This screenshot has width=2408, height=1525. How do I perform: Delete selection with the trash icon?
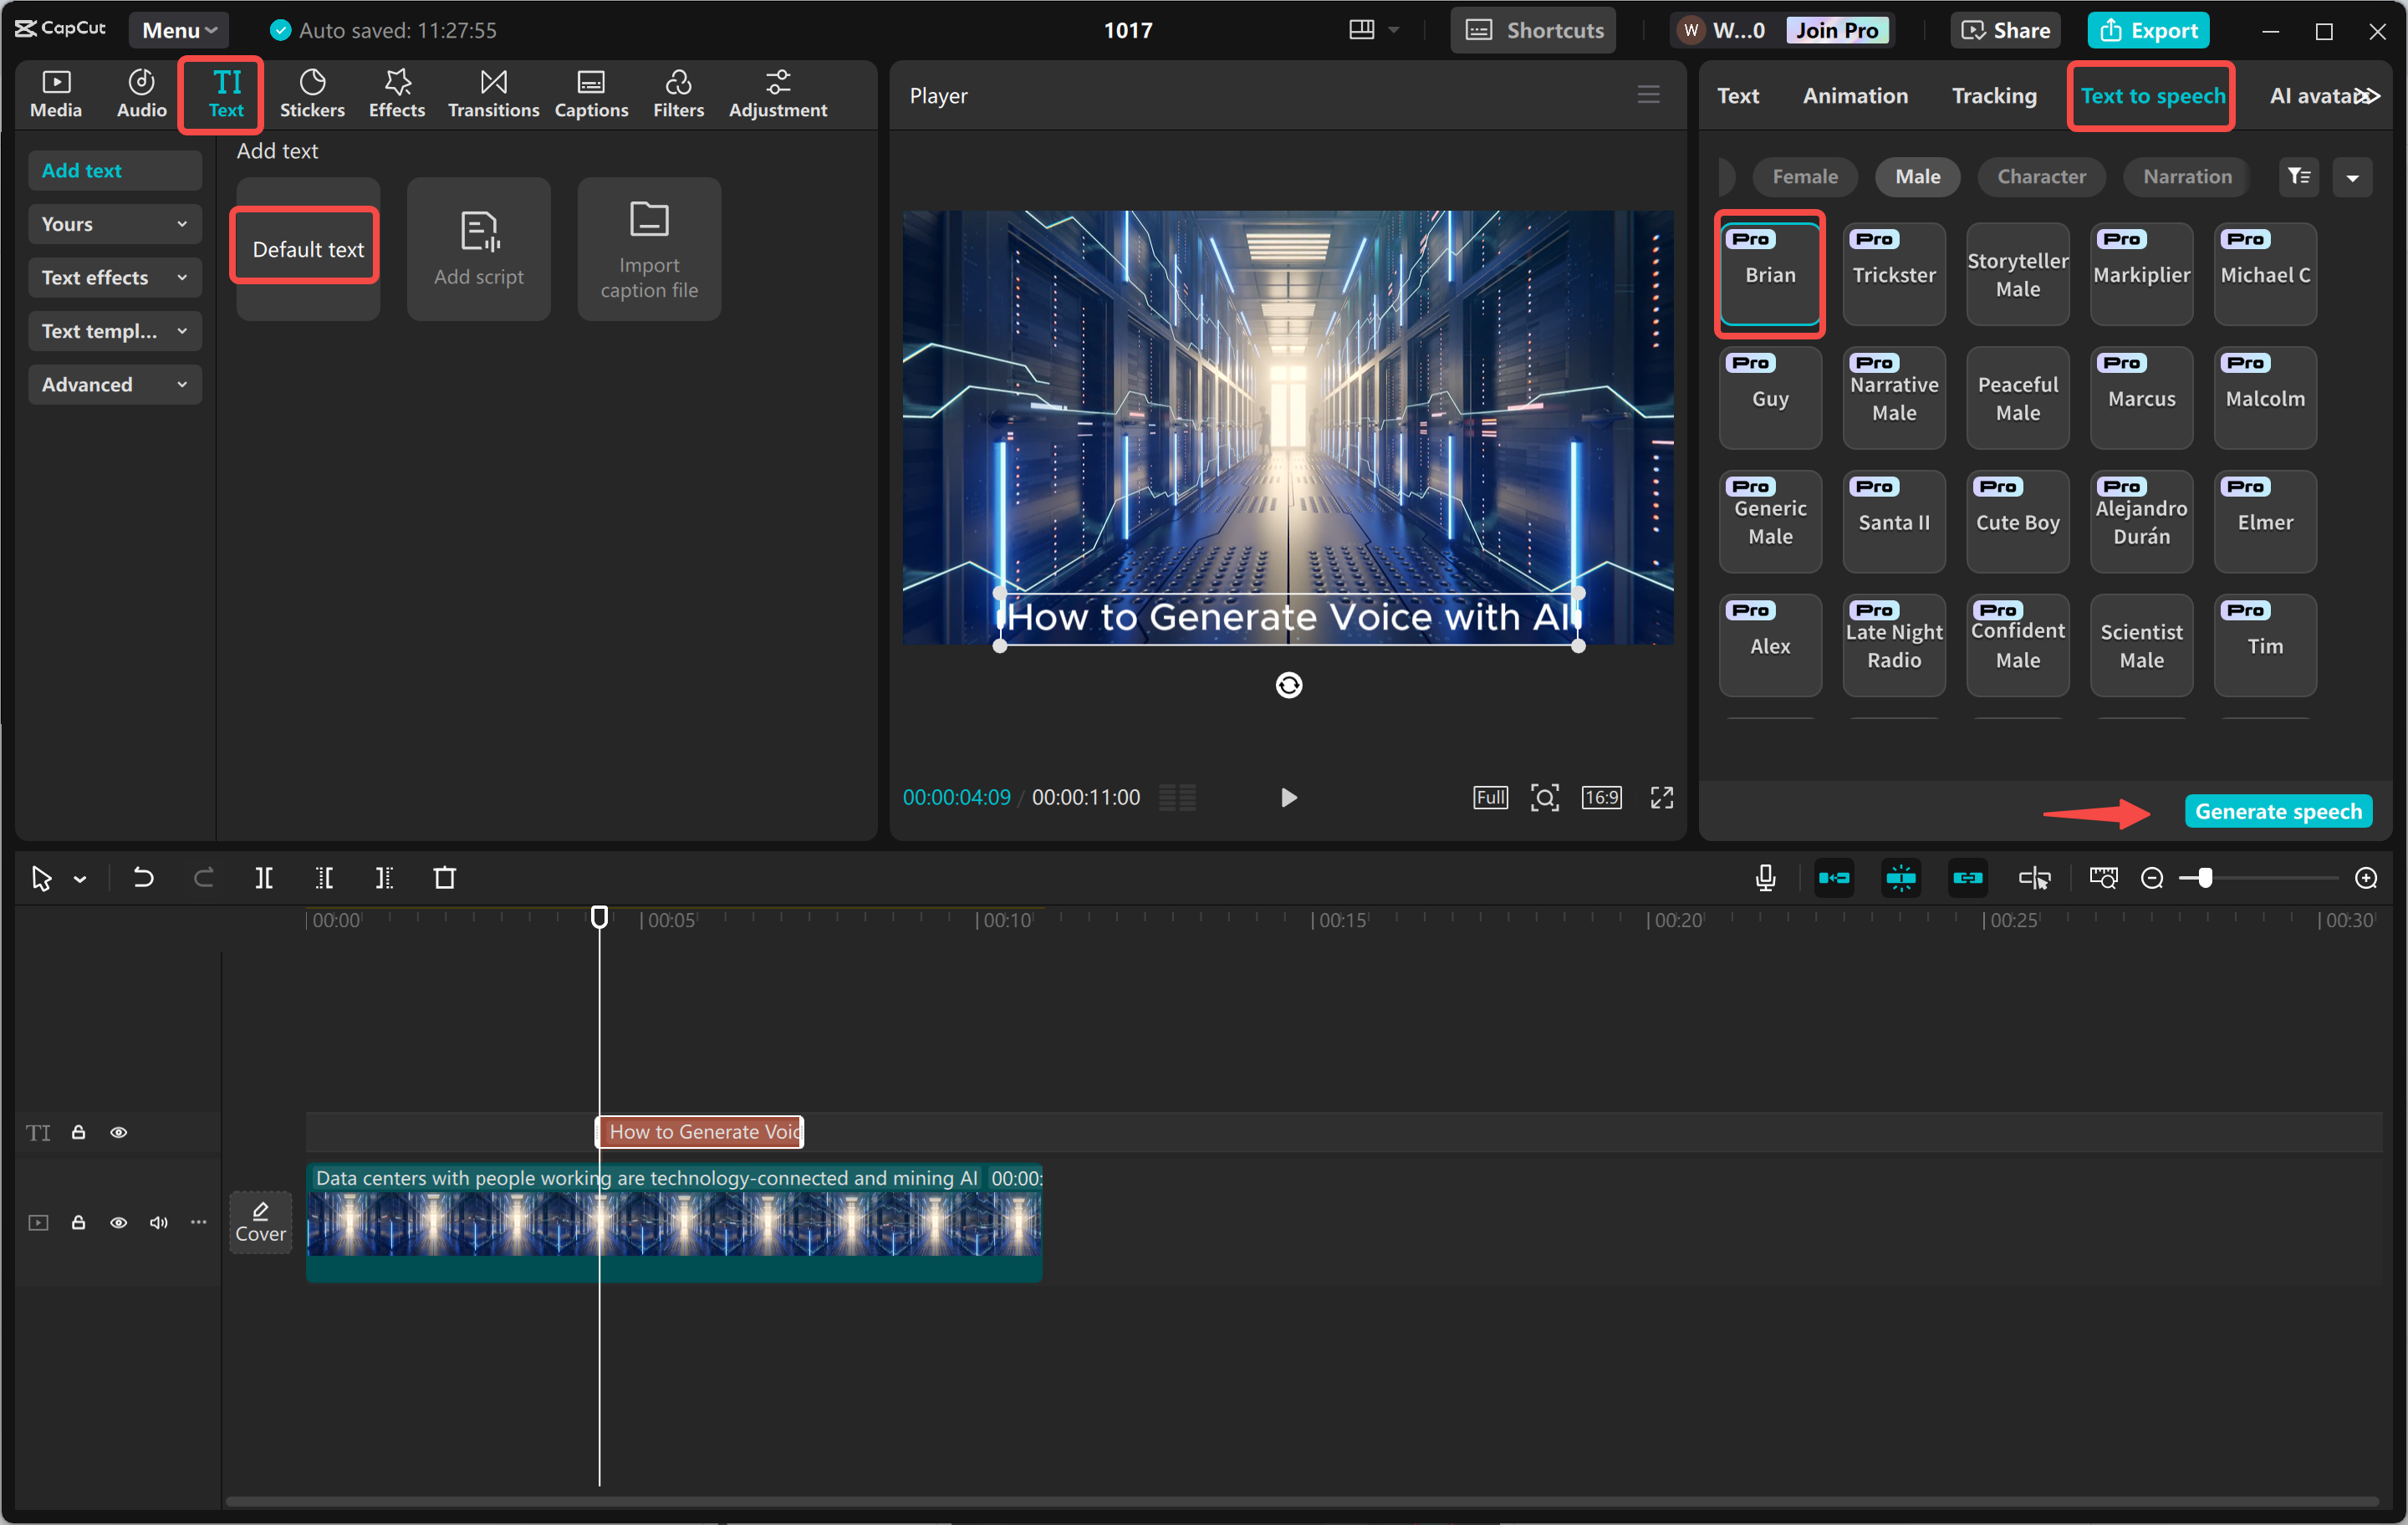[445, 878]
